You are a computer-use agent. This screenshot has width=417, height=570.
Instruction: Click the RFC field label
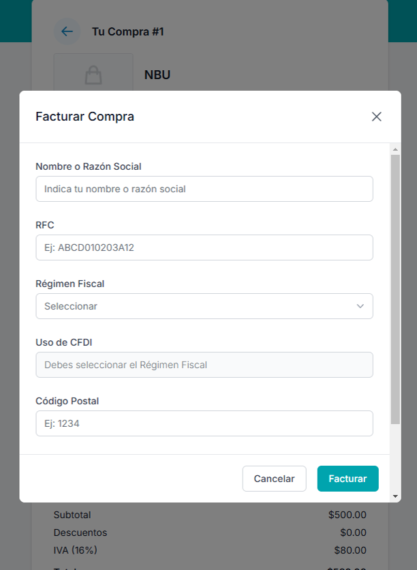point(45,225)
